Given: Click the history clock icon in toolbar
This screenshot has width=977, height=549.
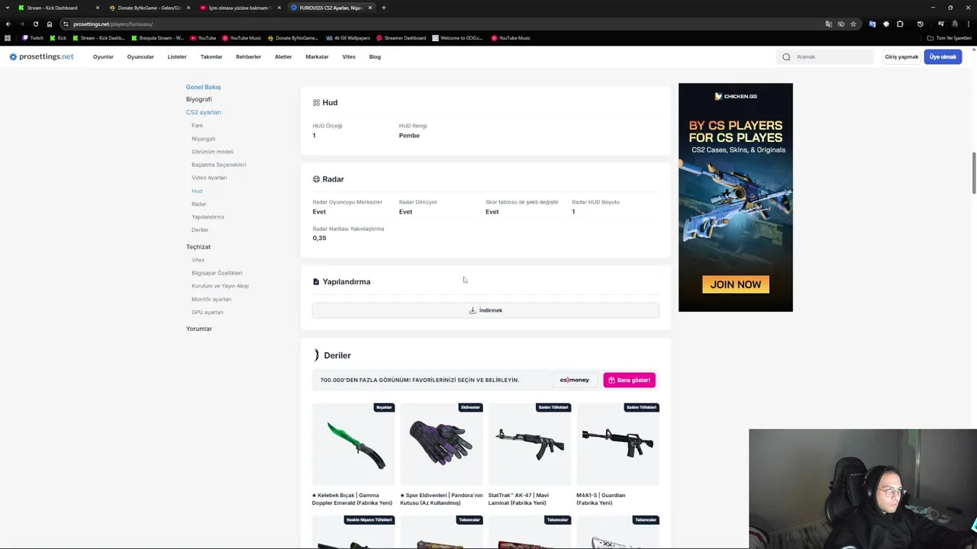Looking at the screenshot, I should pos(920,24).
